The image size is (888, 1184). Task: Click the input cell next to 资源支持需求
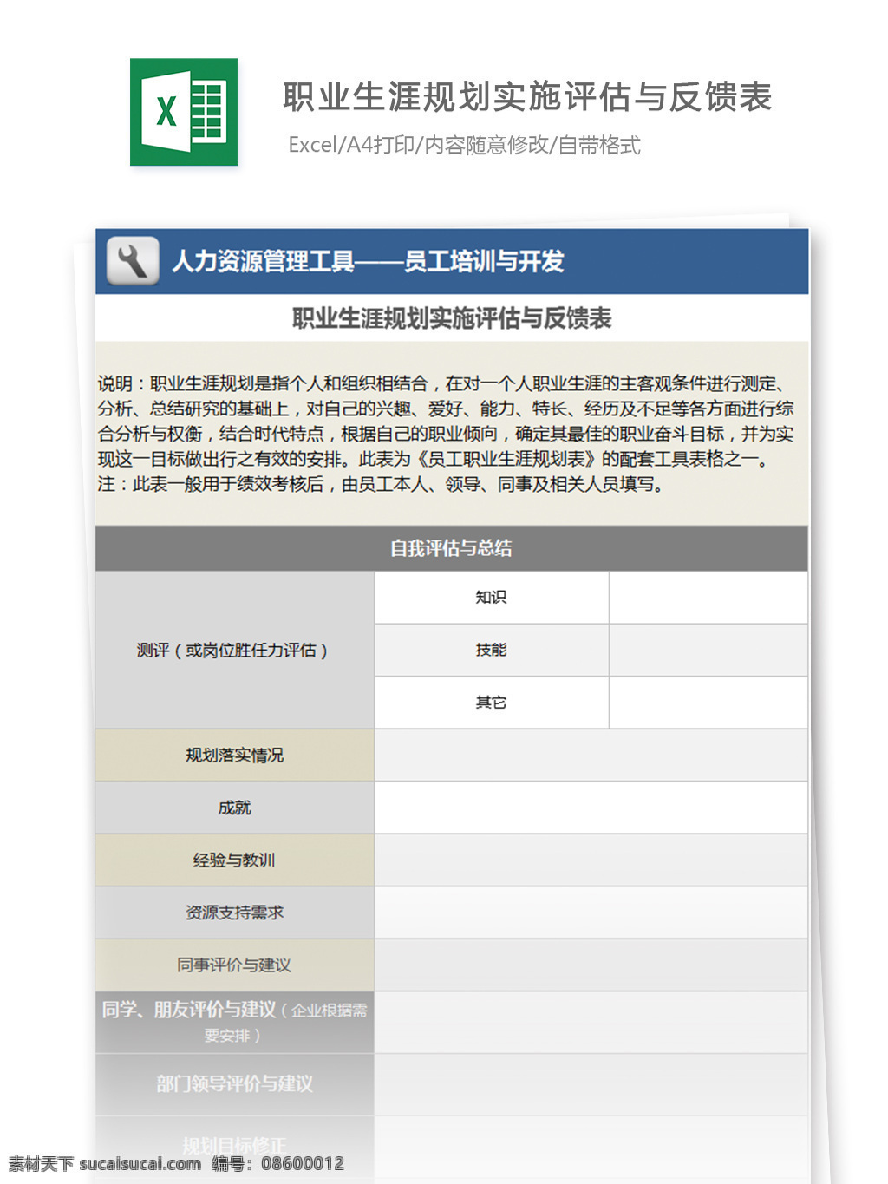pos(591,913)
